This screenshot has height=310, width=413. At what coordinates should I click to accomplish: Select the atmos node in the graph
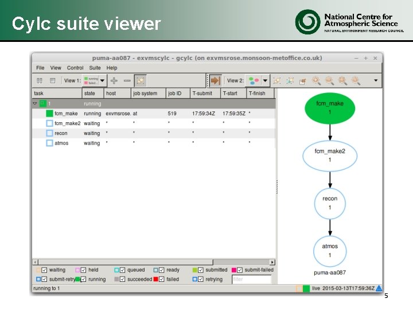[x=330, y=251]
